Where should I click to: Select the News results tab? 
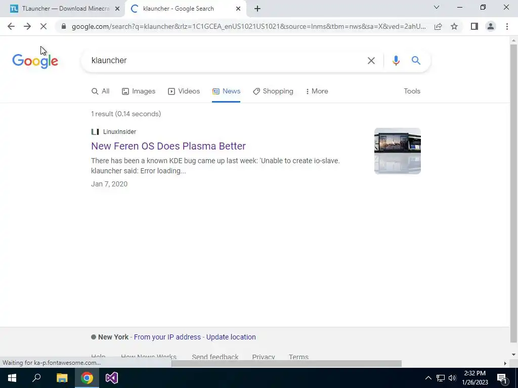point(226,91)
